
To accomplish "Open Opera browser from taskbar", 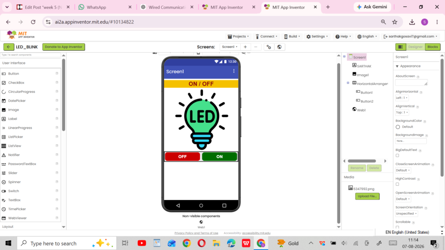I will [202, 243].
